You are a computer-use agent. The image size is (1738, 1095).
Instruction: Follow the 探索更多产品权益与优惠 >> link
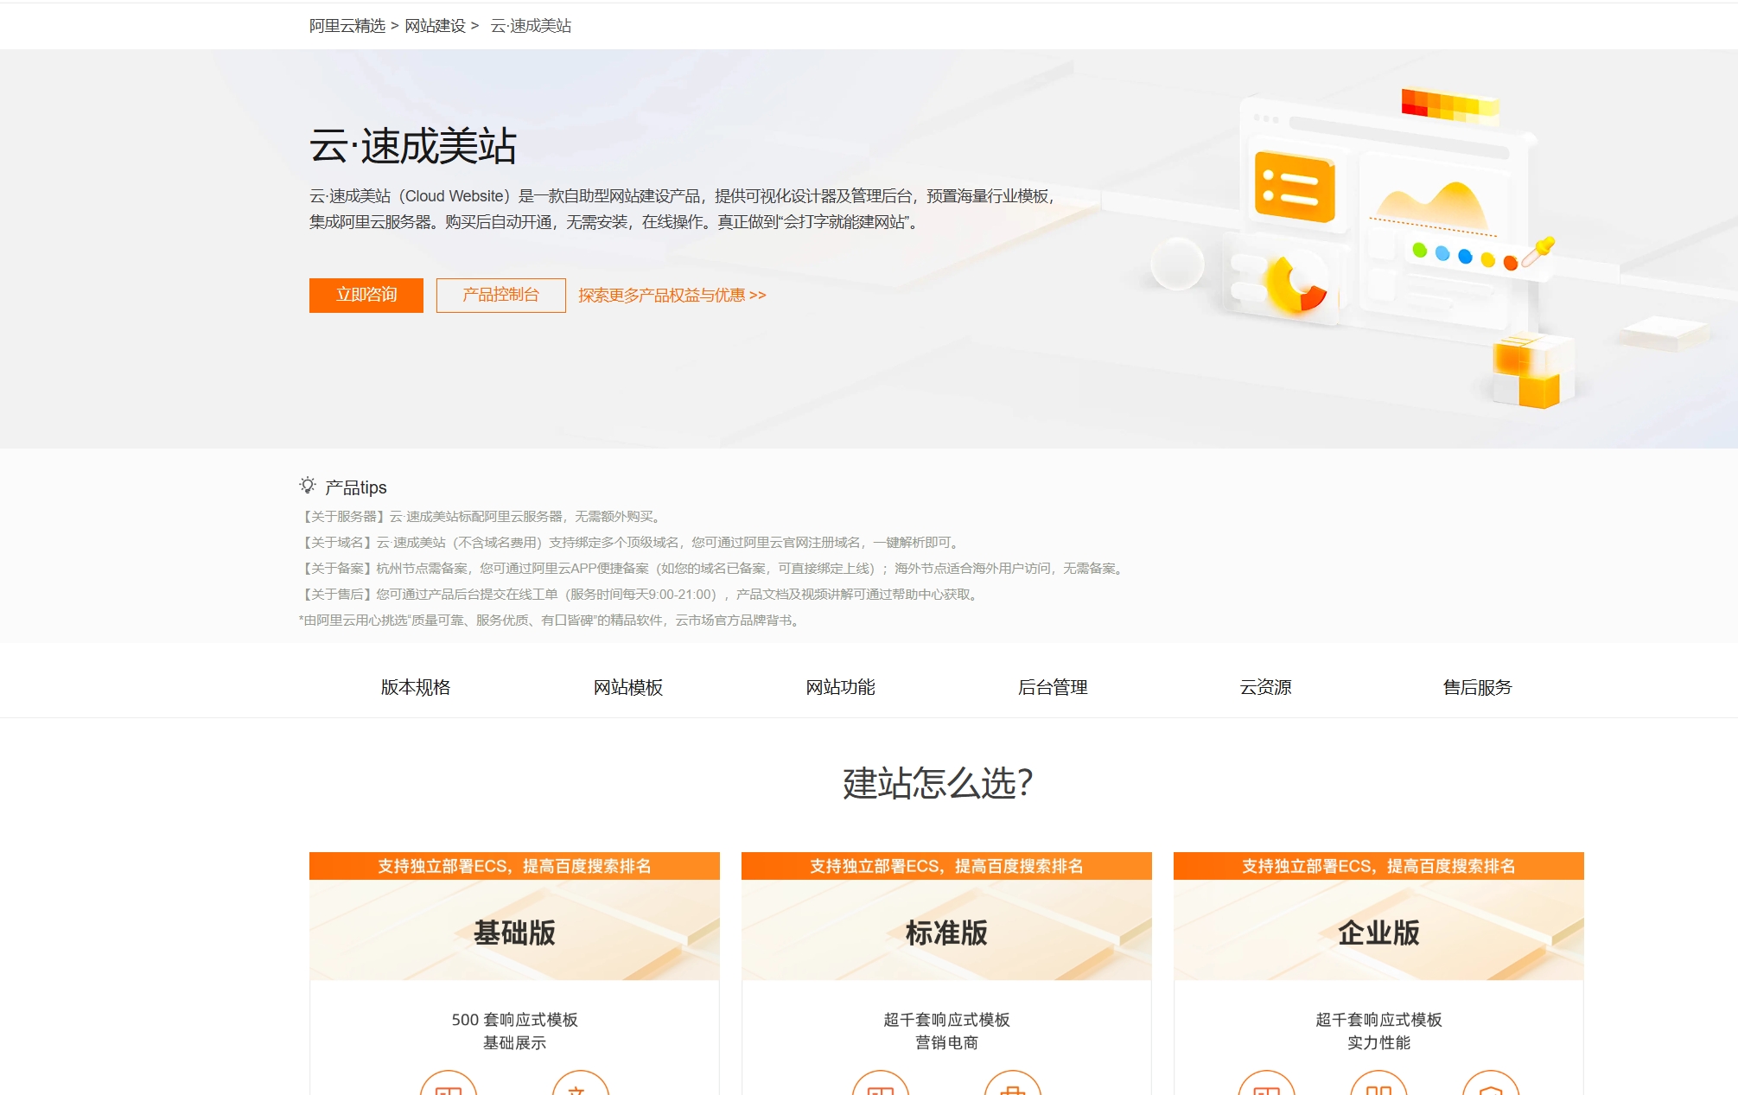[x=672, y=296]
